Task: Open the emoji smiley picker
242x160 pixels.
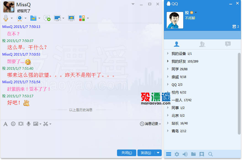Action: [13, 124]
